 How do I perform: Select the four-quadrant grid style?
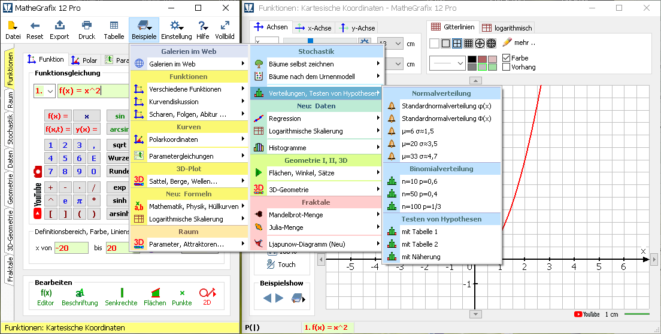point(457,43)
